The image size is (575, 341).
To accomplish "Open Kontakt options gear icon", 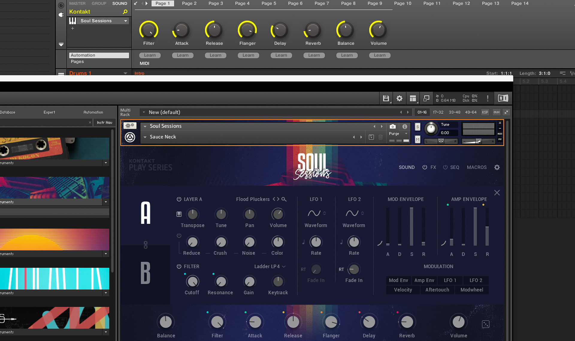I will pyautogui.click(x=399, y=98).
